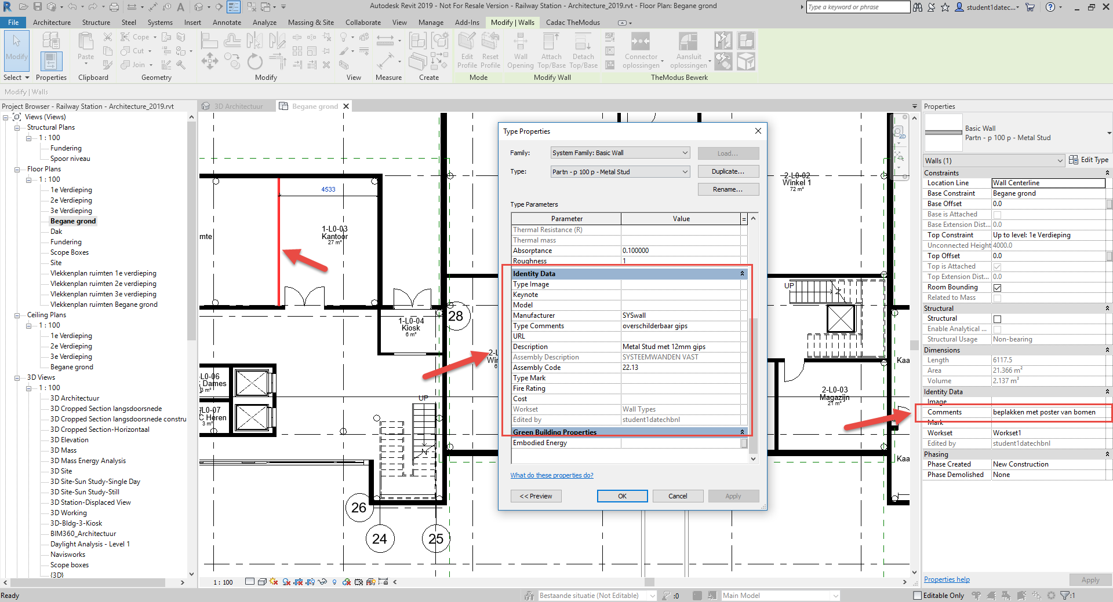Viewport: 1113px width, 602px height.
Task: Toggle the Base is Attached checkbox
Action: (x=997, y=215)
